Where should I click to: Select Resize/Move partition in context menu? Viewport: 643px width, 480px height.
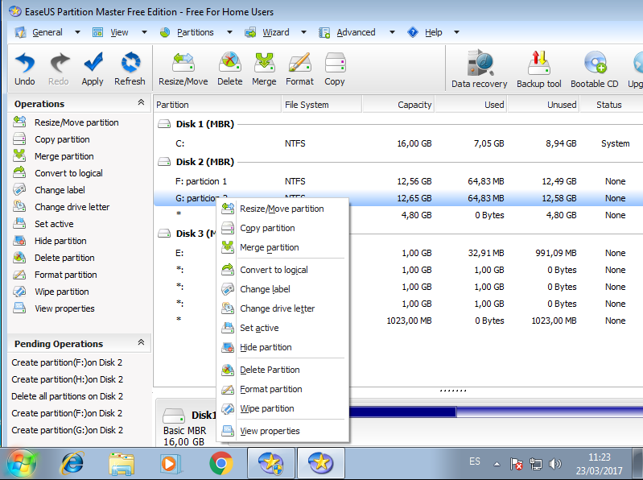click(x=282, y=209)
